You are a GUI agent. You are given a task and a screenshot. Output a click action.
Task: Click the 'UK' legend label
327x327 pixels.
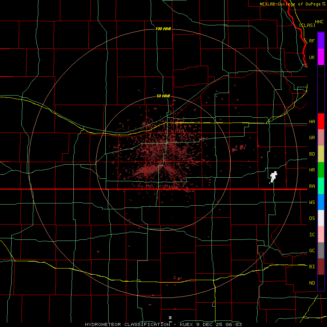tap(312, 57)
